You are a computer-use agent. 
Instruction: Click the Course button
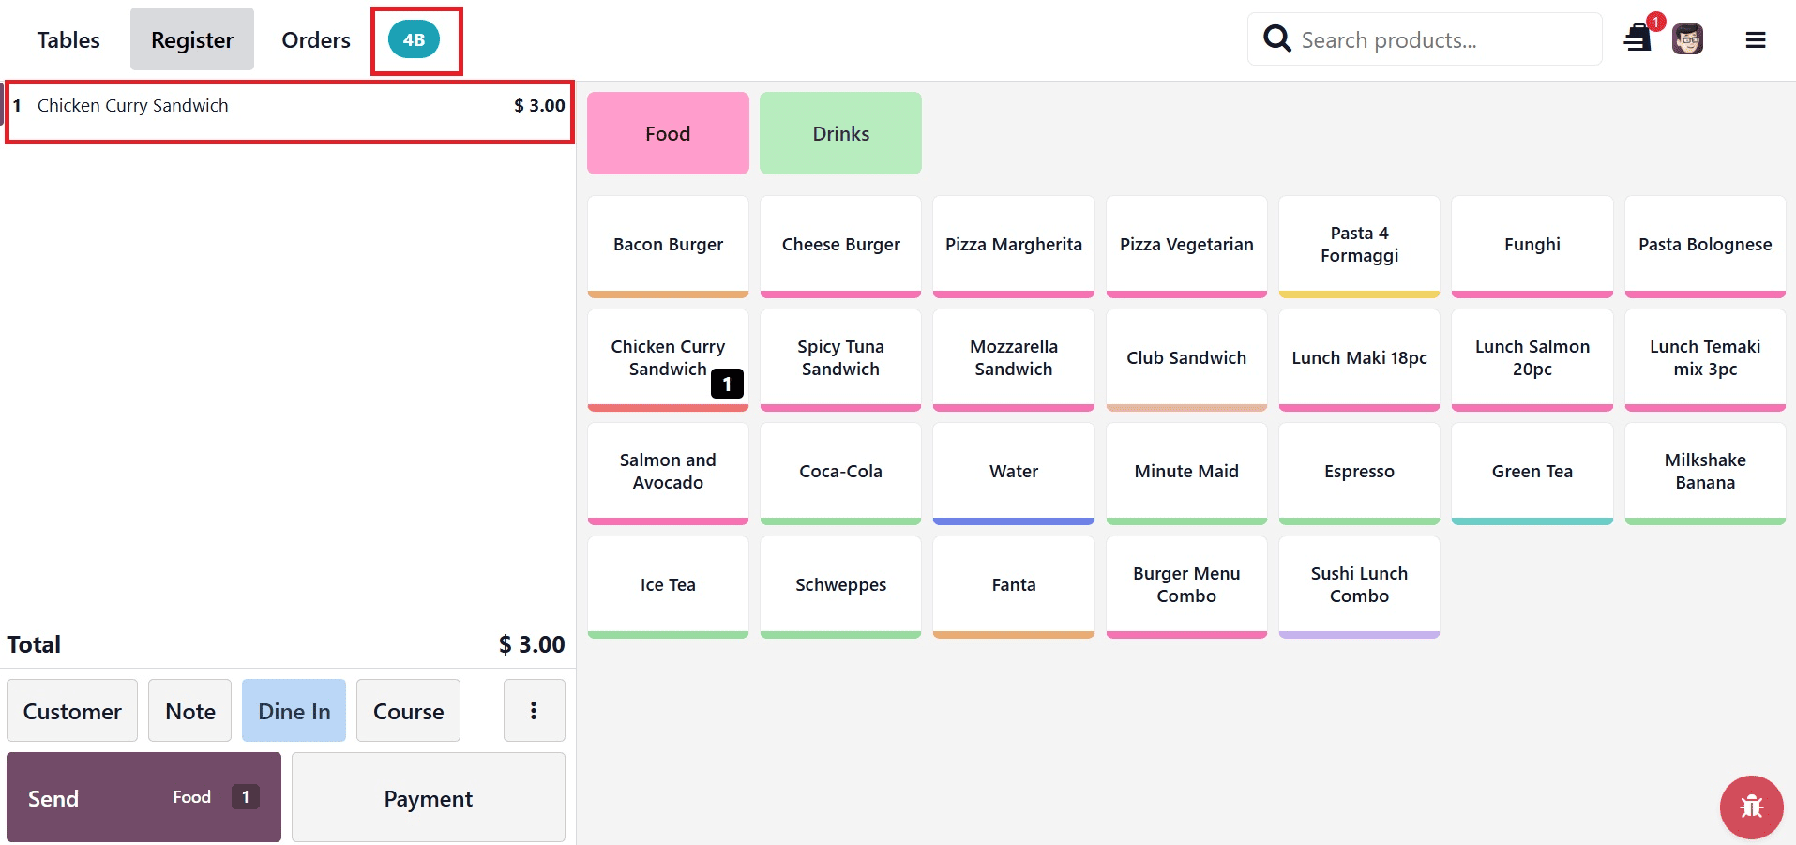[x=407, y=710]
